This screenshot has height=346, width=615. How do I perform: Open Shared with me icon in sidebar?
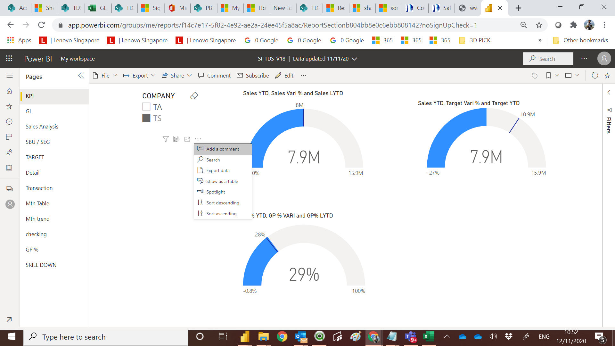coord(9,152)
